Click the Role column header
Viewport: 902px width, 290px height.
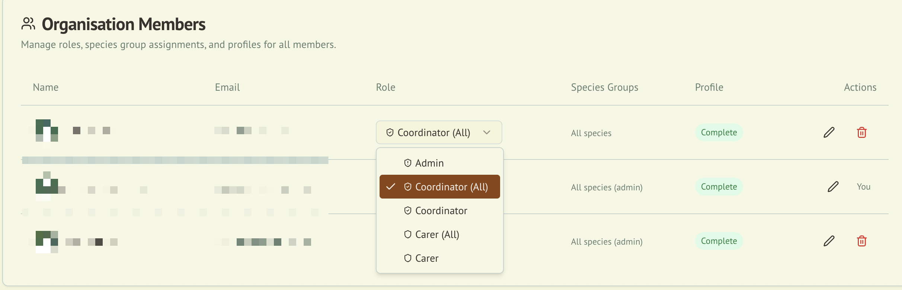click(x=386, y=87)
